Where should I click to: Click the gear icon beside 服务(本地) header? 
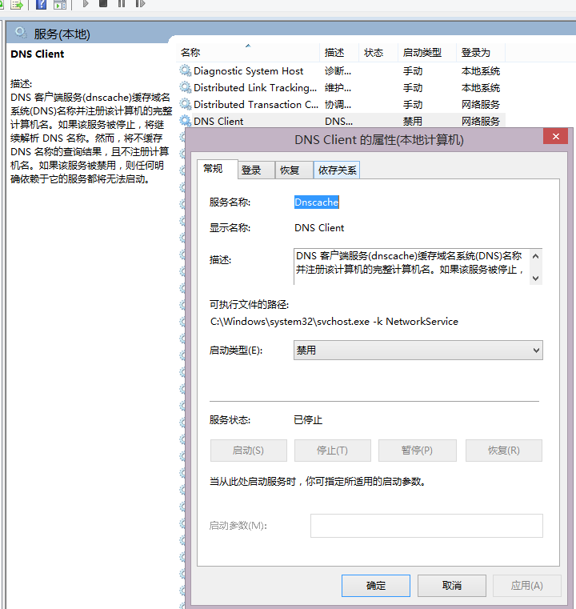click(x=21, y=33)
